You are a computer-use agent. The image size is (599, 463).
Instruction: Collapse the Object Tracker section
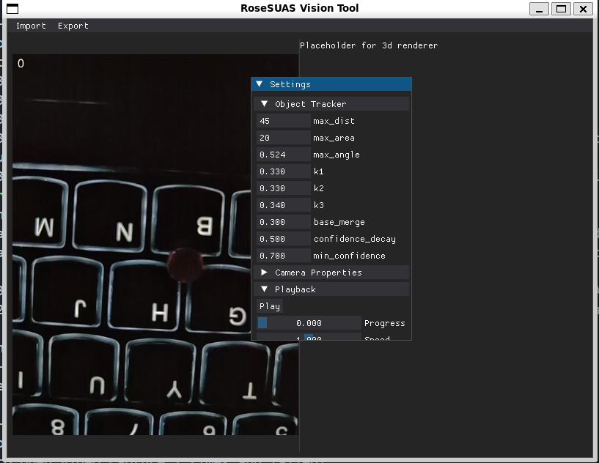pos(264,104)
